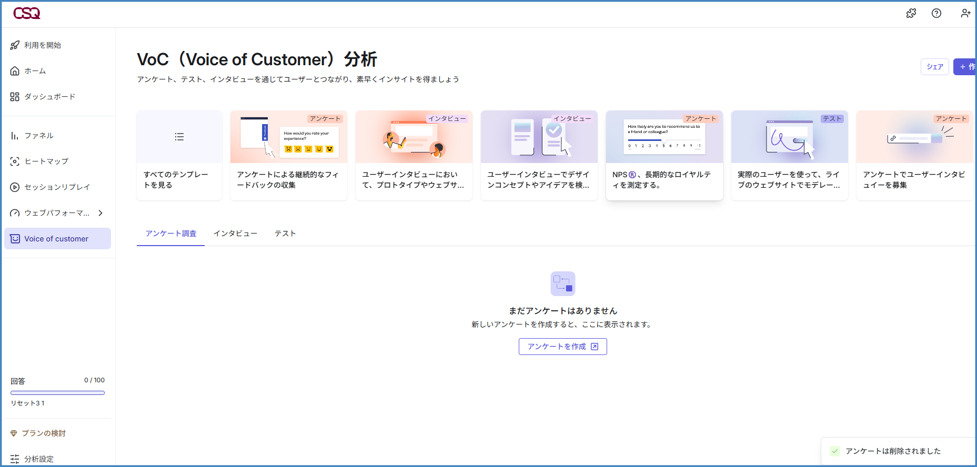Open the すべてのテンプレートを見る card

(179, 155)
